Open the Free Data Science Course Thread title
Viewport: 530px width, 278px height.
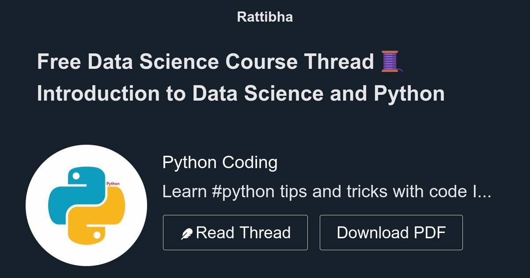[x=205, y=62]
